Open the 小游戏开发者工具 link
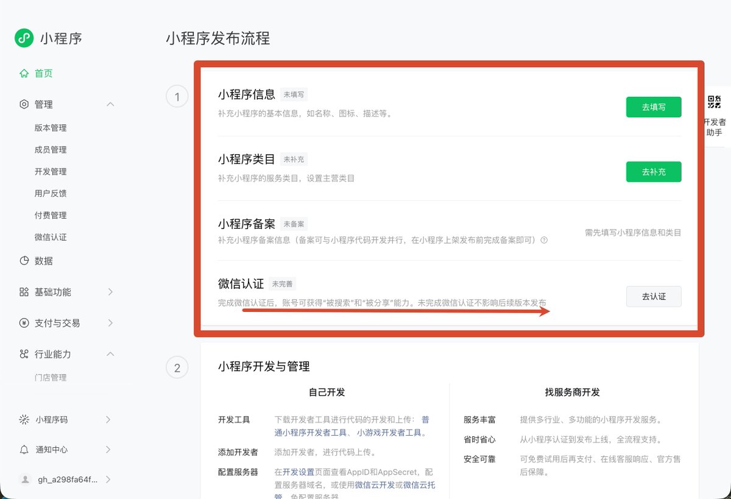Image resolution: width=731 pixels, height=499 pixels. 390,433
